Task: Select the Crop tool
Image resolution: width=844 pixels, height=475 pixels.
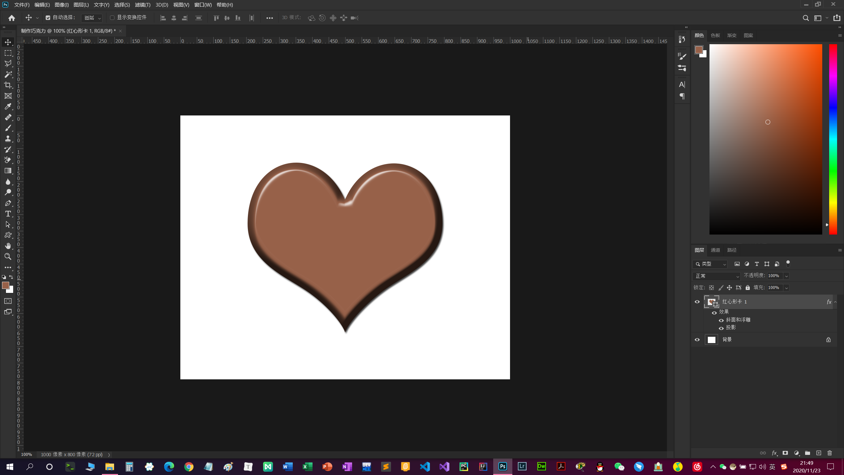Action: coord(8,85)
